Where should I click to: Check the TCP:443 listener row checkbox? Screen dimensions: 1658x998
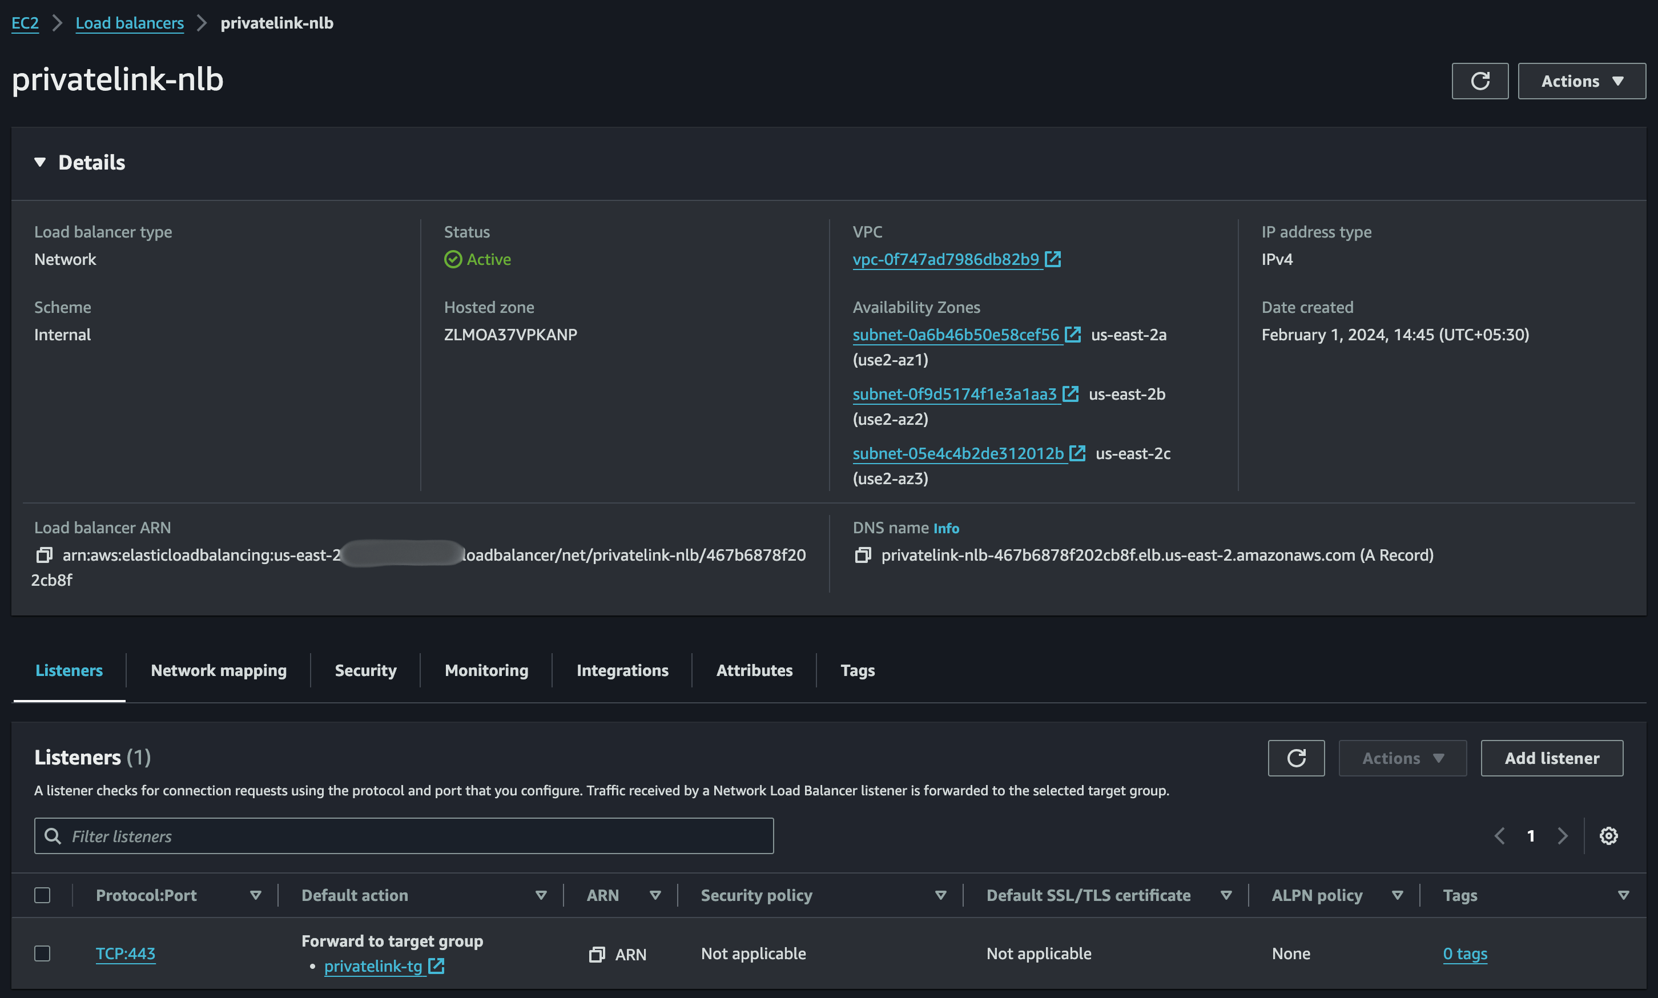(x=42, y=953)
